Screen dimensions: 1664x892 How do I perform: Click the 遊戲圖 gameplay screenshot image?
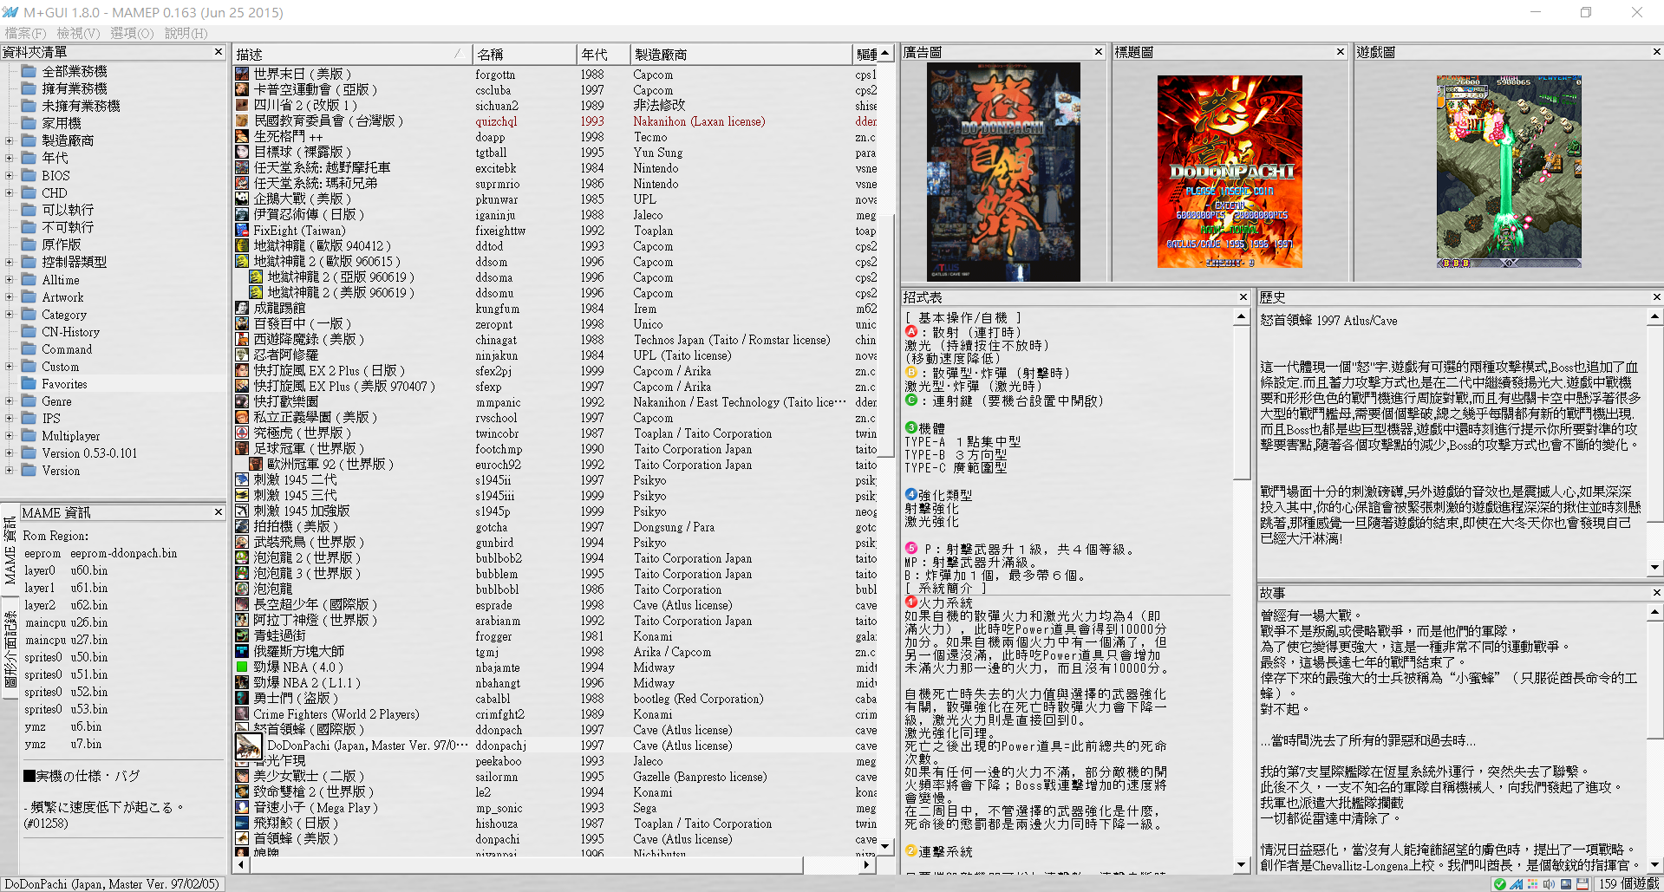[x=1509, y=172]
